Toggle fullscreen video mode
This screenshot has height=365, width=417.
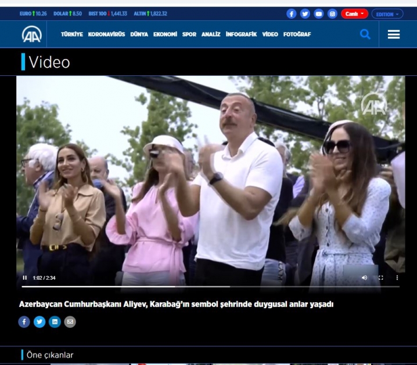380,278
